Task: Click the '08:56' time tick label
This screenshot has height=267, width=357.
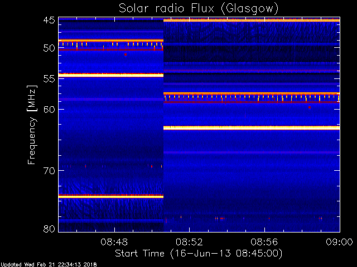Action: click(x=264, y=243)
